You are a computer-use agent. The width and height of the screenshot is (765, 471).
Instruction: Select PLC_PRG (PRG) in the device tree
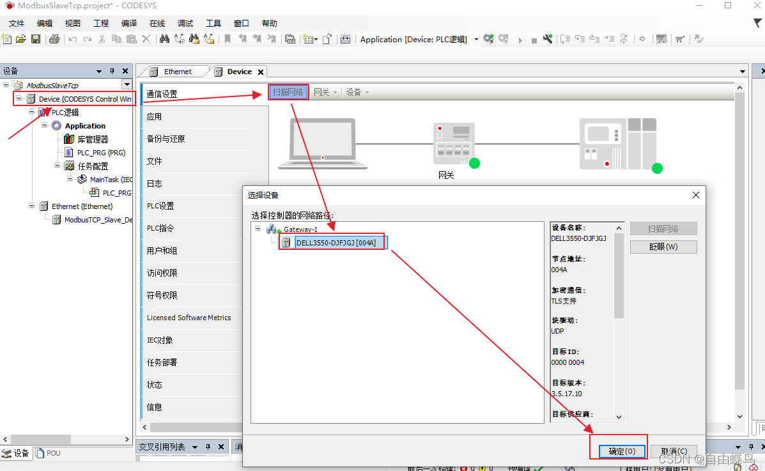[101, 152]
